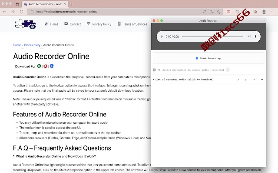Image resolution: width=278 pixels, height=173 pixels.
Task: Open the Terms of Services nav item
Action: click(x=132, y=24)
